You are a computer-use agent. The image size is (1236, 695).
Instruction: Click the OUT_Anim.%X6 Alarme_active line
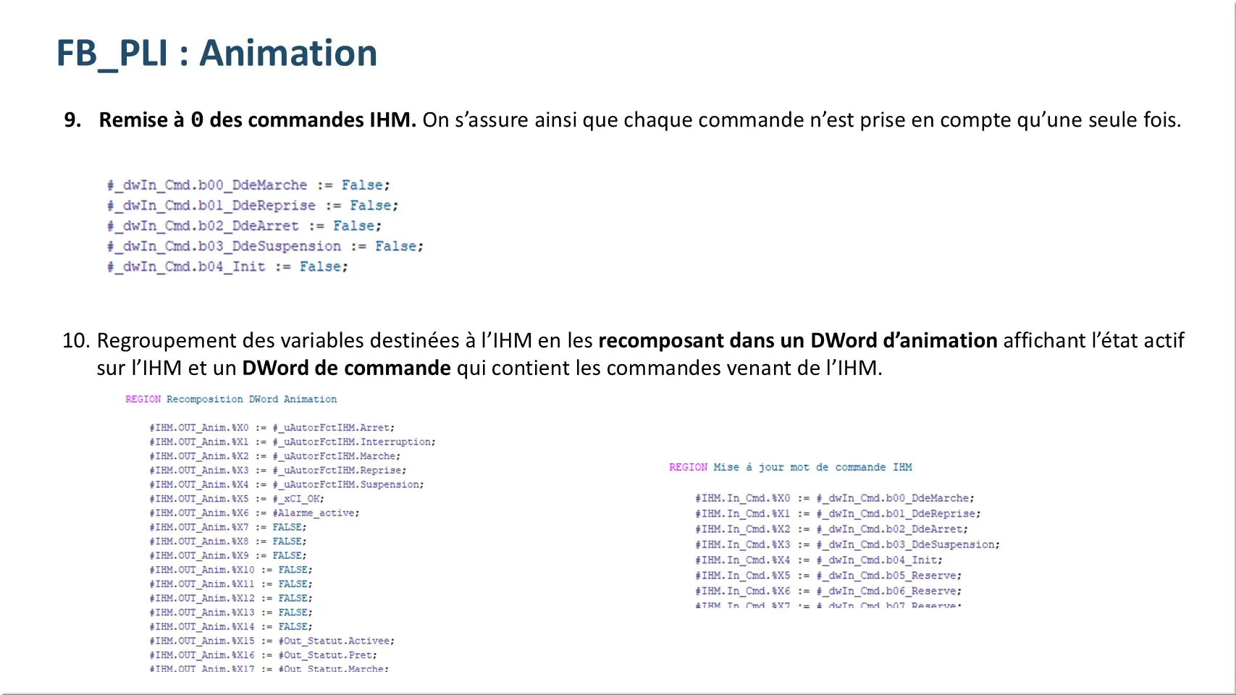pyautogui.click(x=254, y=513)
